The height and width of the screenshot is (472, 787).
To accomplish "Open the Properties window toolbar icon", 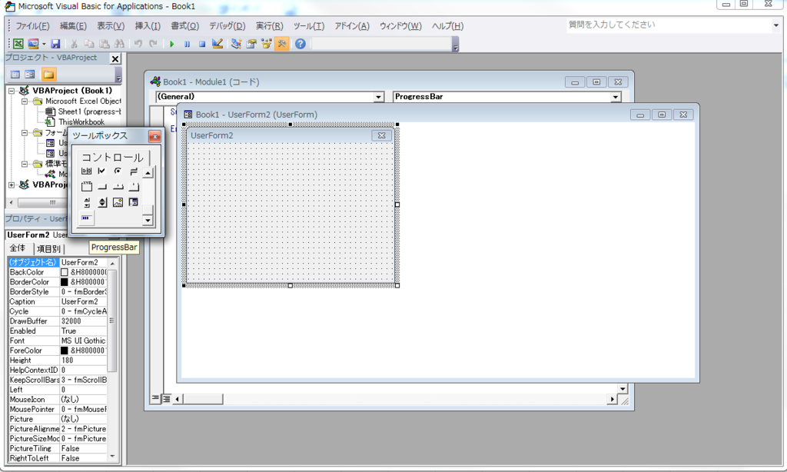I will (251, 44).
